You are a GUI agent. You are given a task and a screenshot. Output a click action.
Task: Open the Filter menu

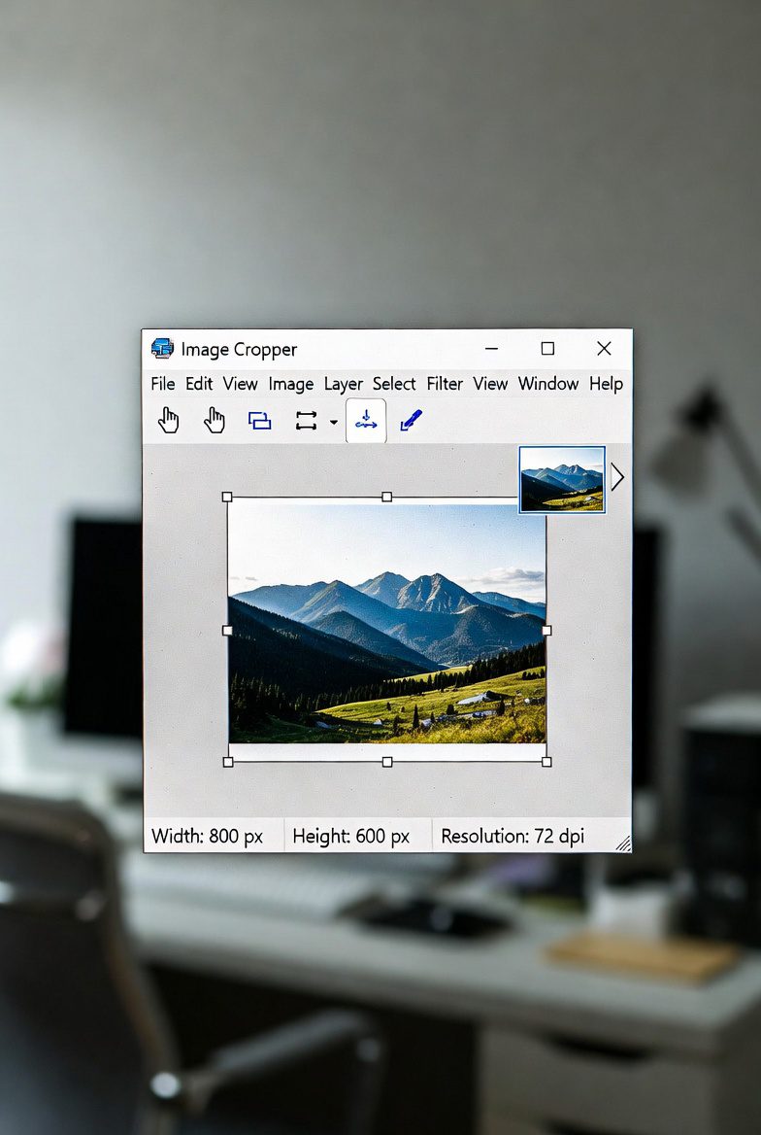click(x=445, y=384)
